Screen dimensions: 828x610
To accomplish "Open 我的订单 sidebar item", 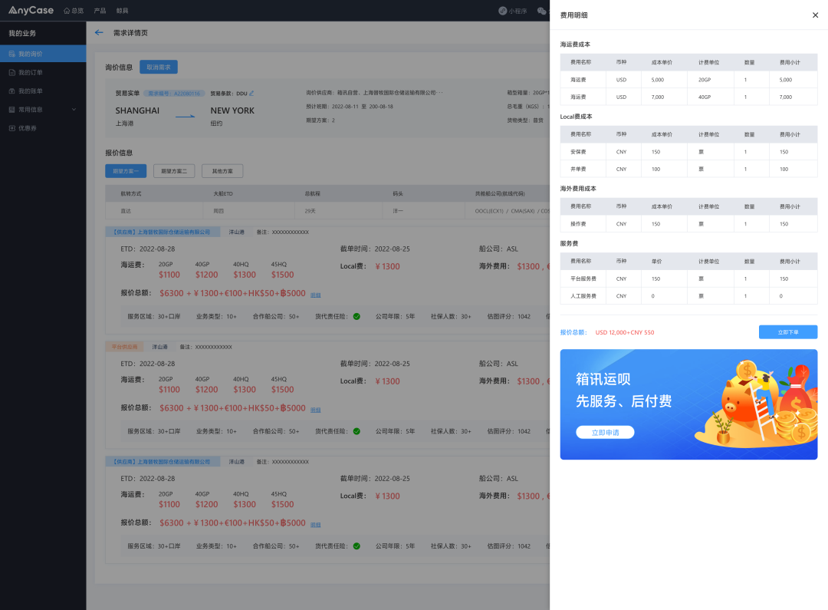I will [43, 72].
